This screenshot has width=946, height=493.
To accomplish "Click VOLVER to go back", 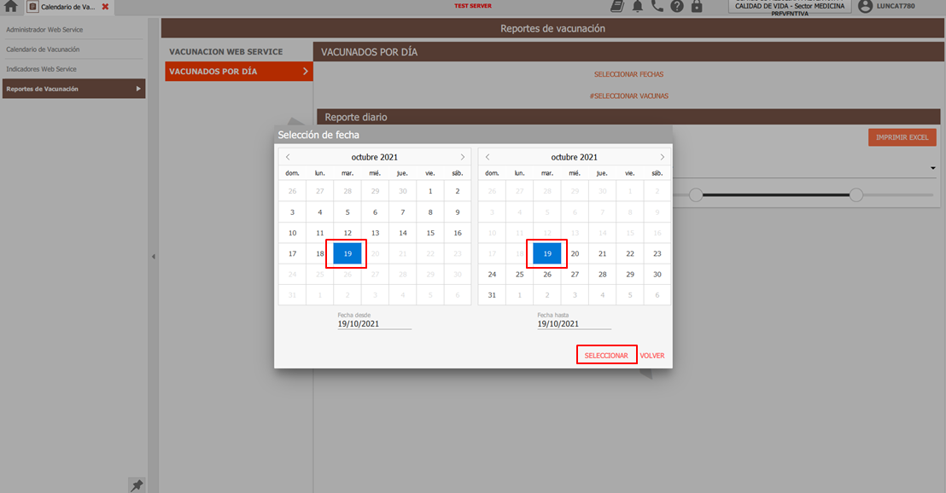I will (x=652, y=356).
